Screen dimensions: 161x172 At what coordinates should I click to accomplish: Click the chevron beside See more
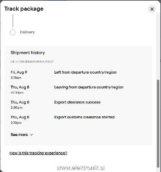point(31,135)
